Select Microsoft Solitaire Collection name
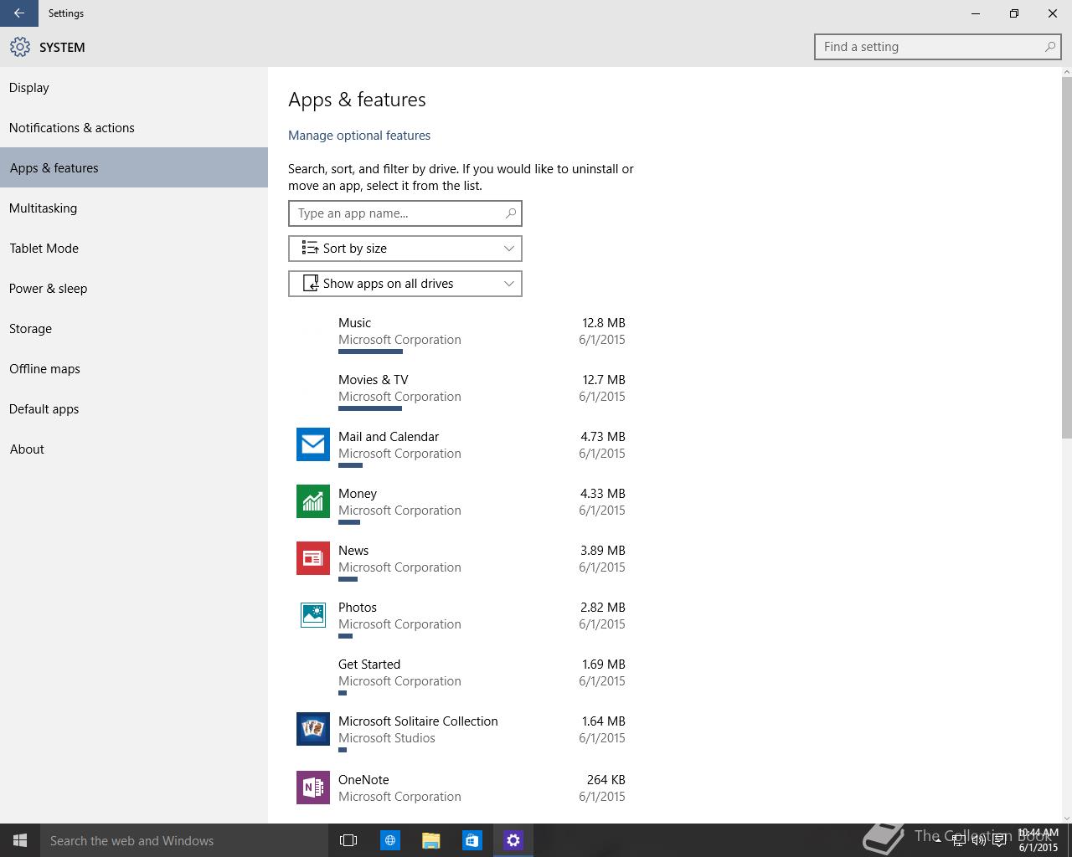The width and height of the screenshot is (1072, 857). pos(418,721)
